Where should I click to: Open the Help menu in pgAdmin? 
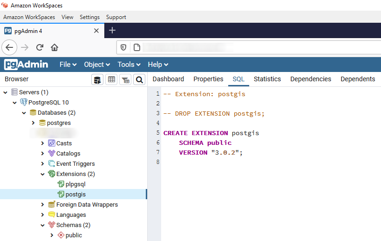158,65
